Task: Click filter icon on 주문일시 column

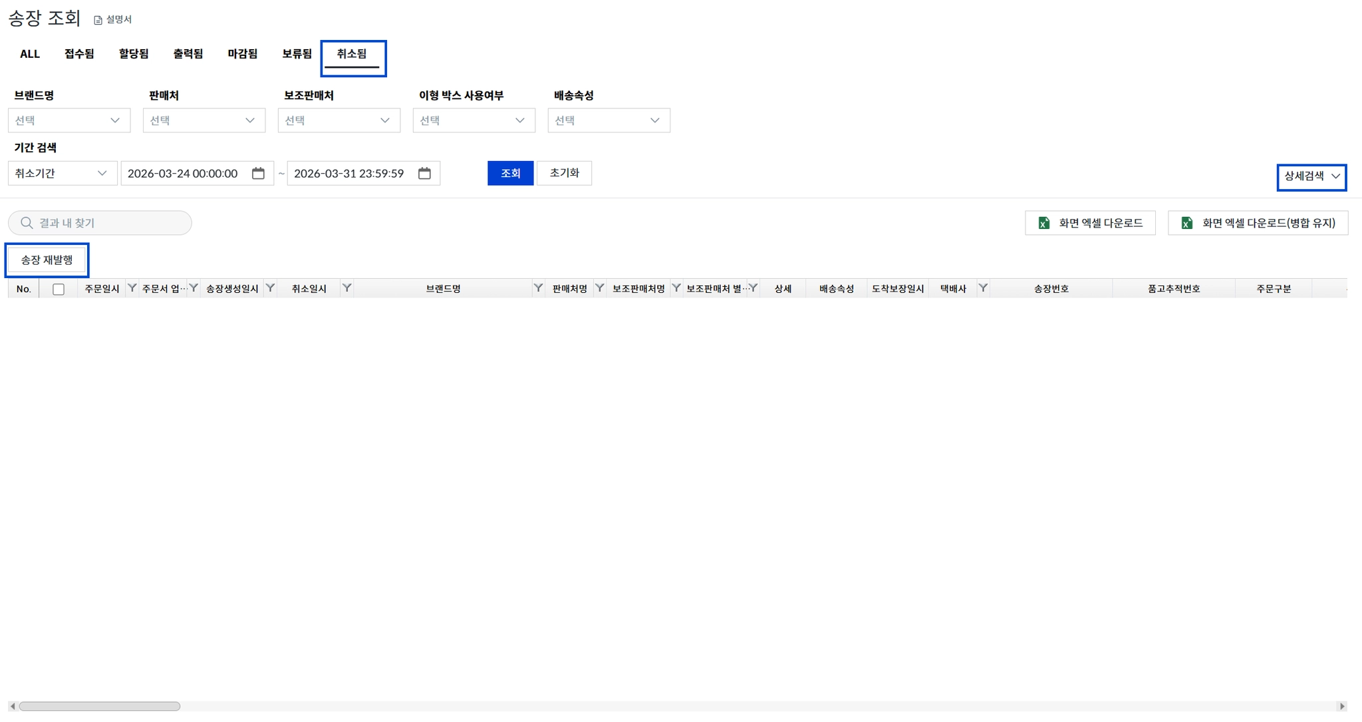Action: 132,287
